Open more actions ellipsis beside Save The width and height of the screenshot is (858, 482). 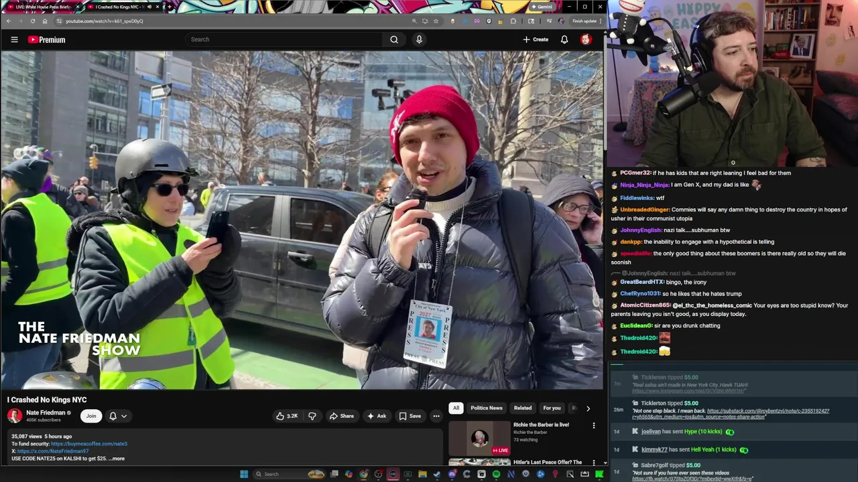(x=436, y=416)
